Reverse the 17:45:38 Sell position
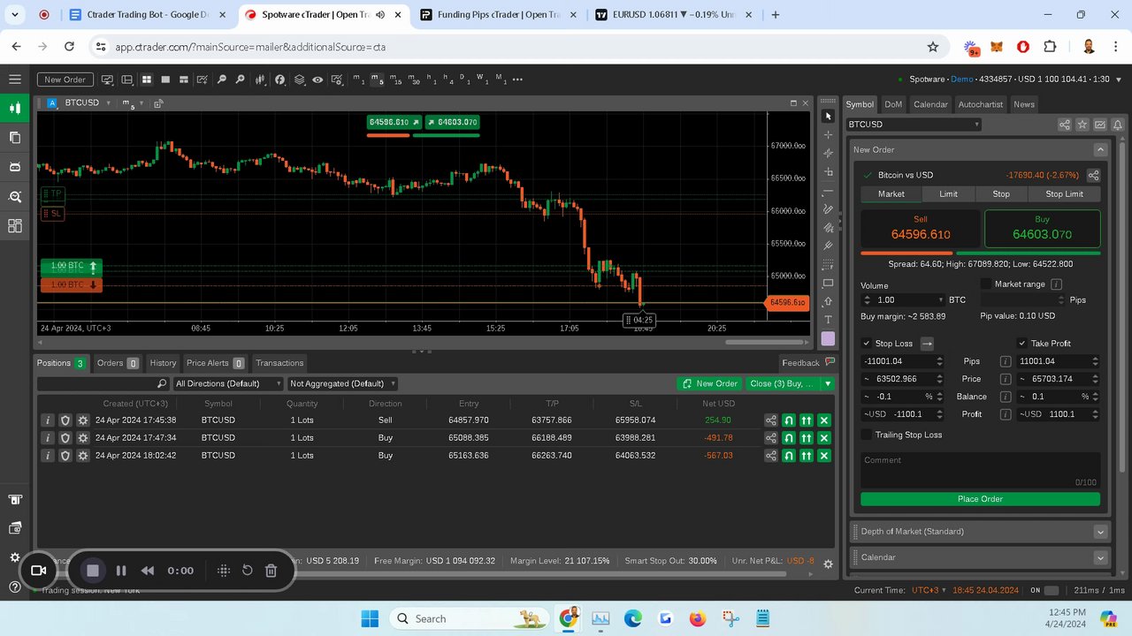The image size is (1132, 636). click(x=789, y=420)
